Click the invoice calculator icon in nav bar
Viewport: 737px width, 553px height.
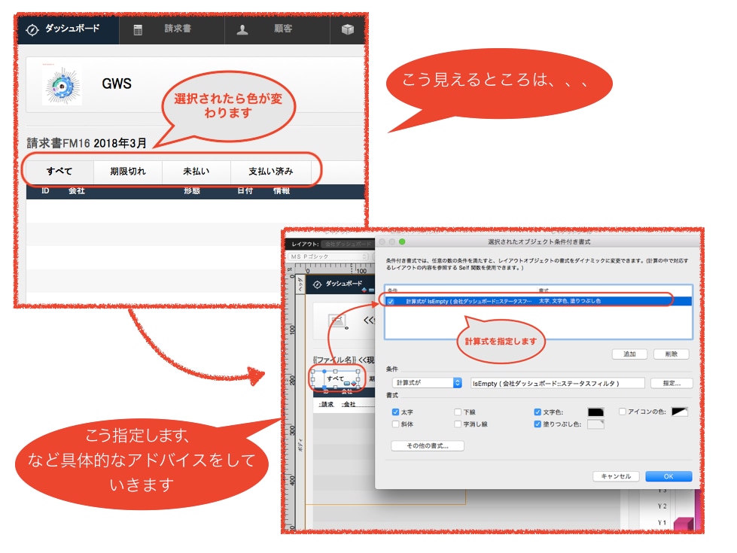click(x=138, y=30)
